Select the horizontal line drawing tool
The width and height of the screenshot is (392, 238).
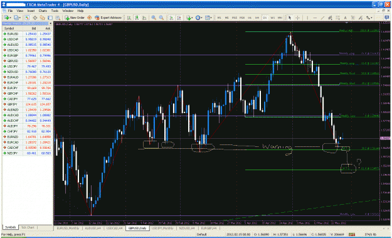click(x=315, y=18)
